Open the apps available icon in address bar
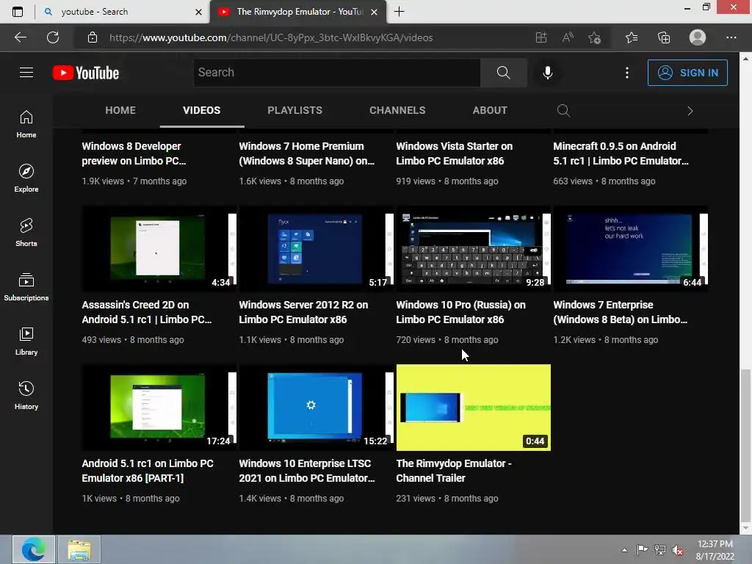The height and width of the screenshot is (564, 752). [541, 37]
